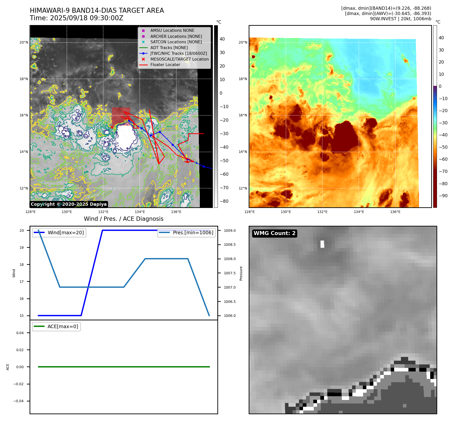Click the 'SATCON Locations [NONE]' legend entry

pos(176,42)
